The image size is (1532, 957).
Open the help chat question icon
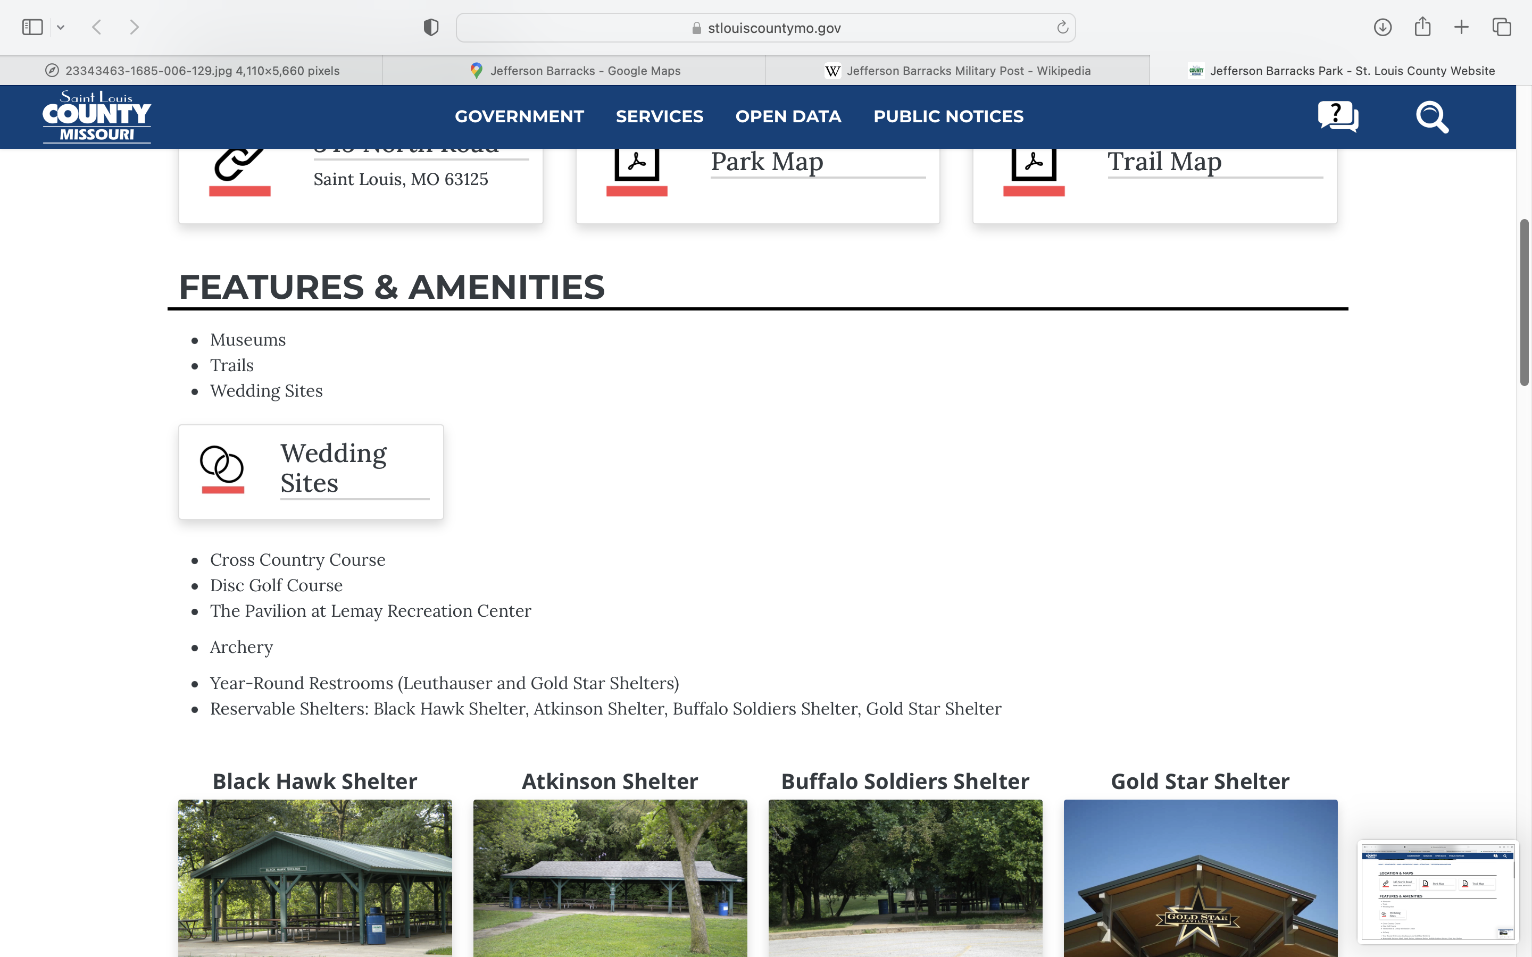(1338, 116)
